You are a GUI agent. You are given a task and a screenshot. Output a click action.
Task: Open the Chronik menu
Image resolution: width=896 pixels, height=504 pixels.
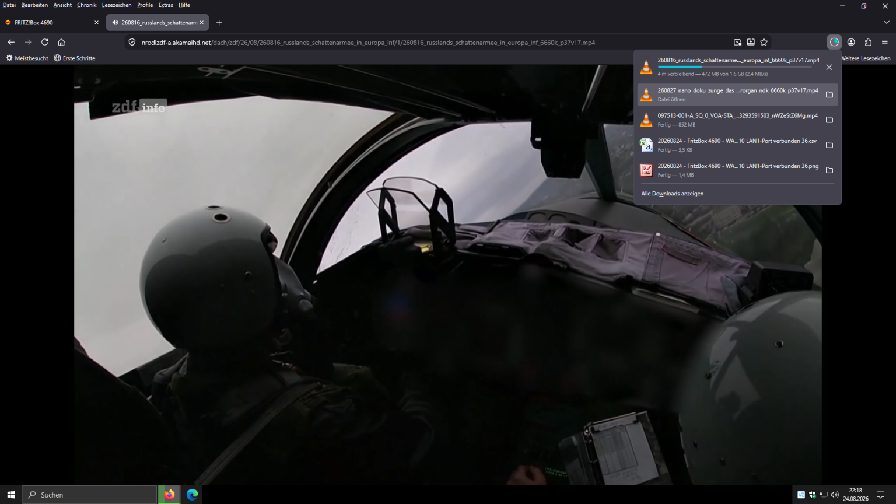pos(86,5)
